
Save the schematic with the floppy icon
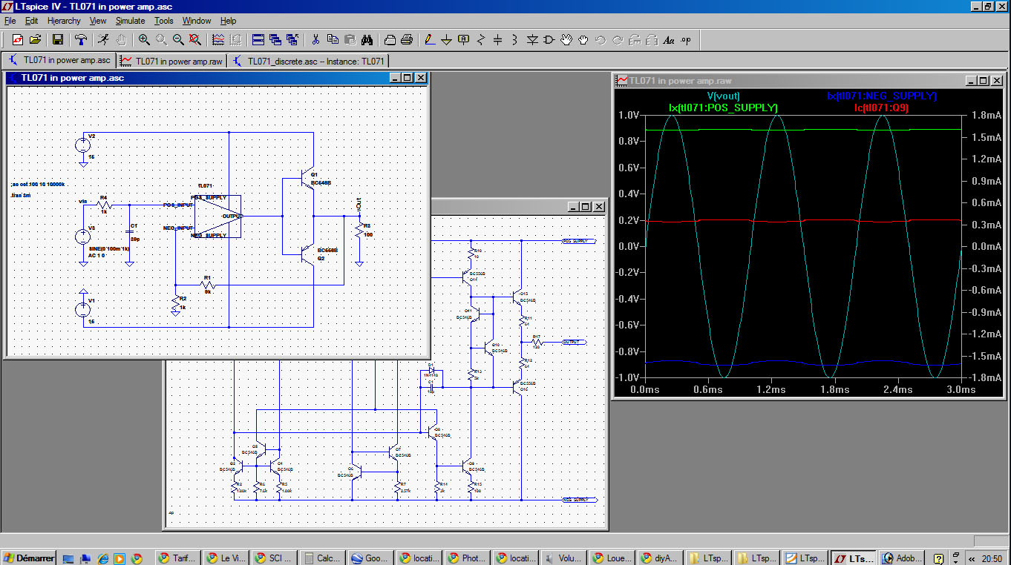57,39
